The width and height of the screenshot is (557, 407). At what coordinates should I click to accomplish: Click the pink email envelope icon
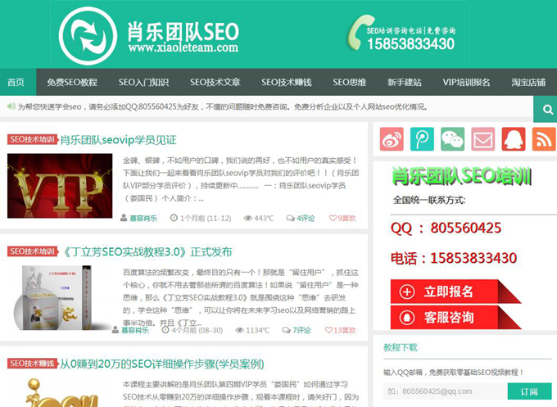pyautogui.click(x=483, y=139)
